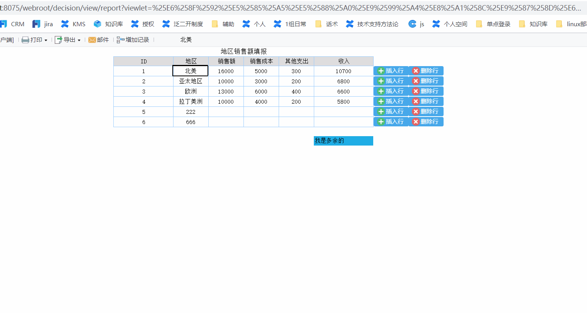Click 插入行 for the 欧洲 row
Image resolution: width=587 pixels, height=313 pixels.
pos(391,91)
